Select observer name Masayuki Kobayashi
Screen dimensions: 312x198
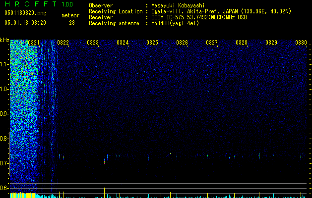coord(178,5)
